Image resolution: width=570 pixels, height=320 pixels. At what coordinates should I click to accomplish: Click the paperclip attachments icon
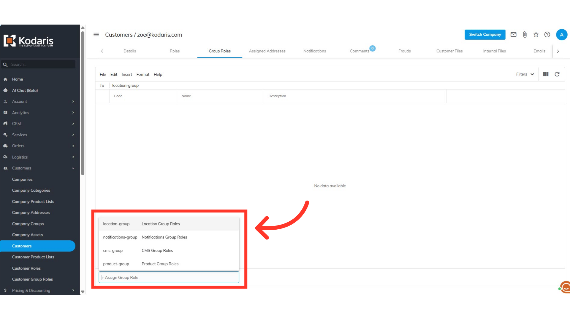point(525,35)
